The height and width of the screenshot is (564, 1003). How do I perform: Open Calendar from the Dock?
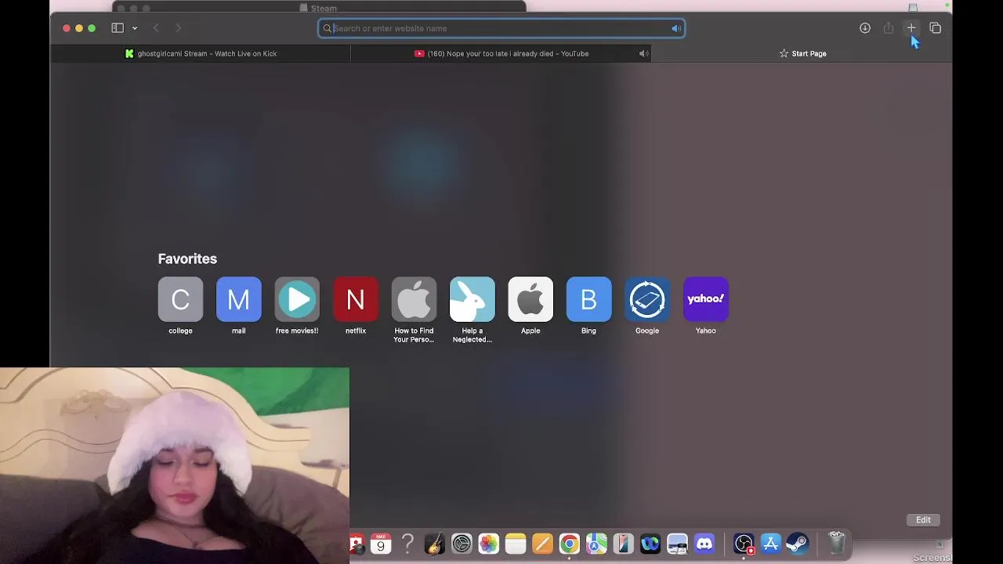pos(381,543)
